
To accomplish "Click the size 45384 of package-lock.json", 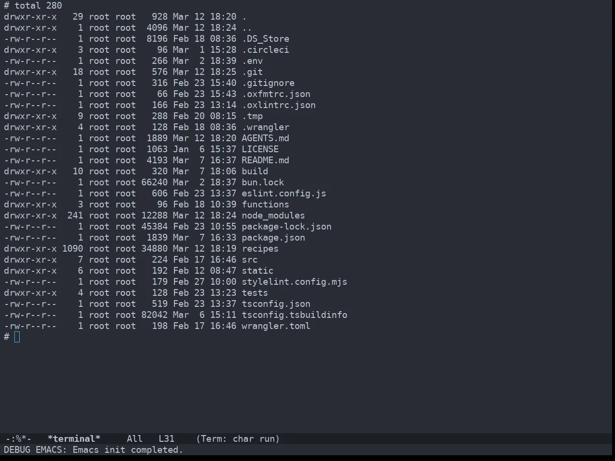I will point(154,227).
